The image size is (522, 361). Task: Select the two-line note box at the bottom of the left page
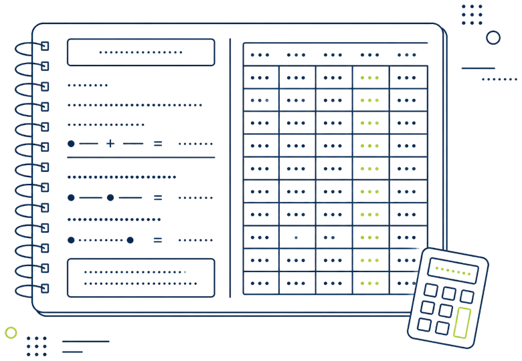141,277
